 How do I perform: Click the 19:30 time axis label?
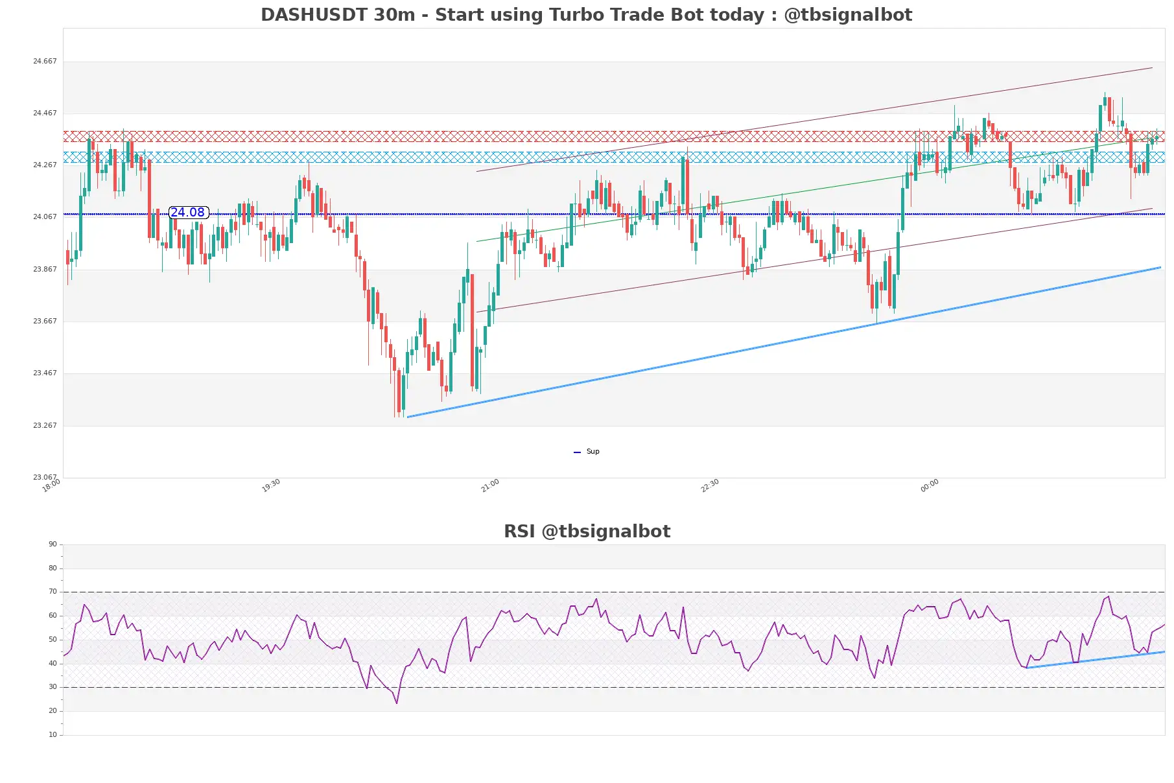271,485
